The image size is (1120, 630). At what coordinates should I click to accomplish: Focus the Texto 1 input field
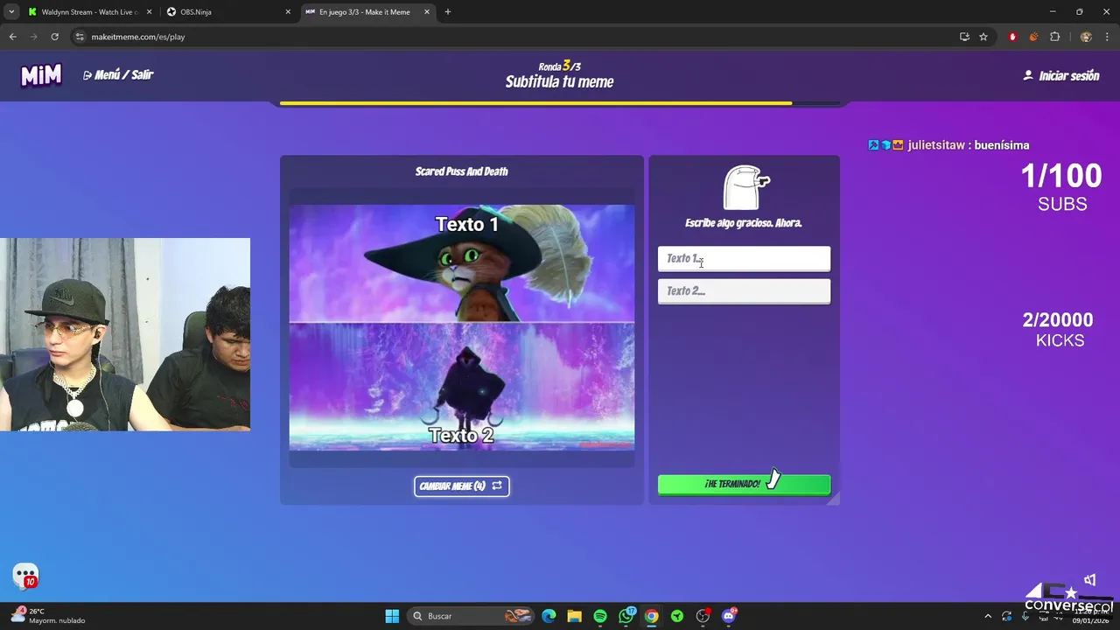click(744, 259)
